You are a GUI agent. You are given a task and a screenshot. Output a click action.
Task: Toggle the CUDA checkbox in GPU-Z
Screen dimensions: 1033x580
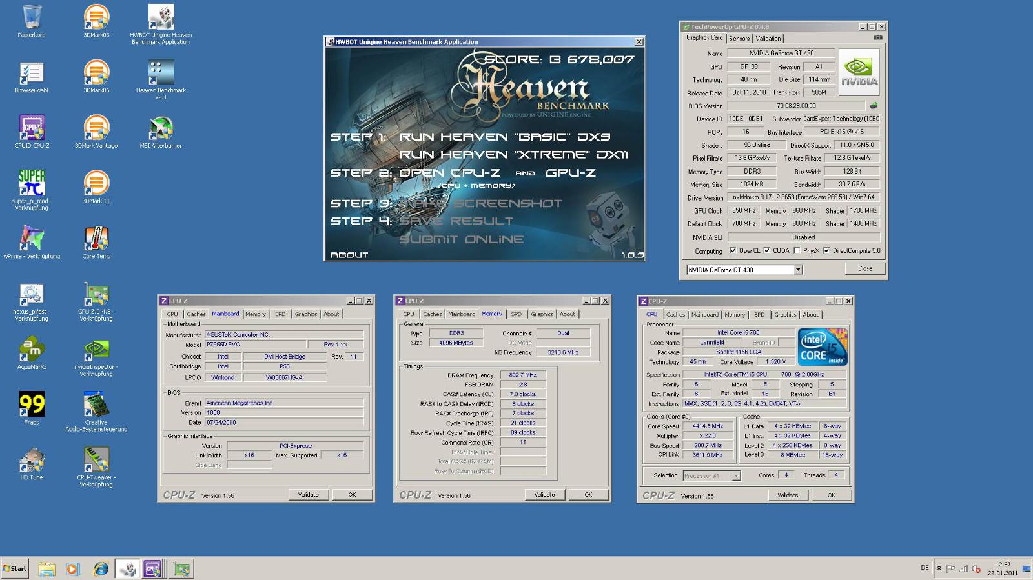[766, 250]
